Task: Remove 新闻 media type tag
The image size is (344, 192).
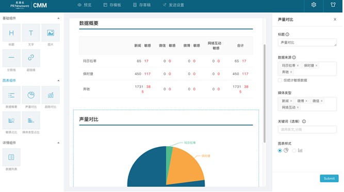Action: point(291,101)
